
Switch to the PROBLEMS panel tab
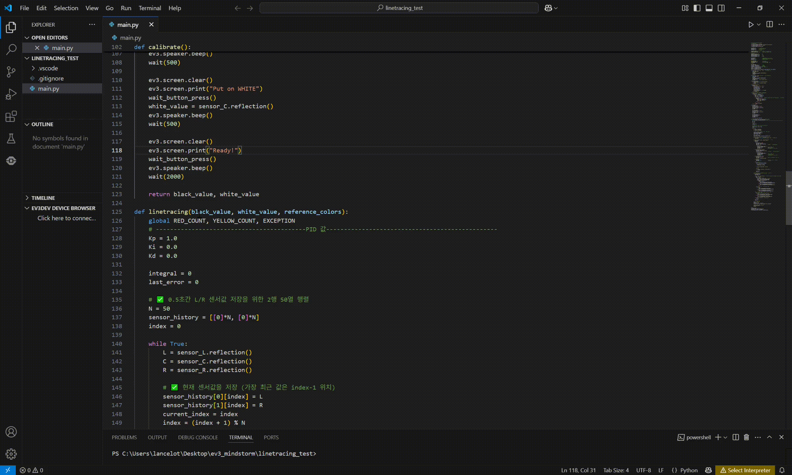click(124, 437)
